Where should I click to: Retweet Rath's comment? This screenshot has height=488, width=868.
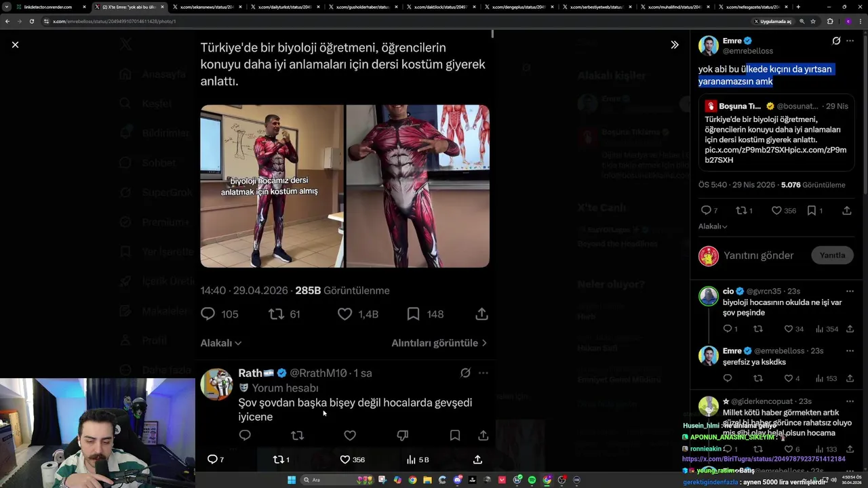coord(297,435)
